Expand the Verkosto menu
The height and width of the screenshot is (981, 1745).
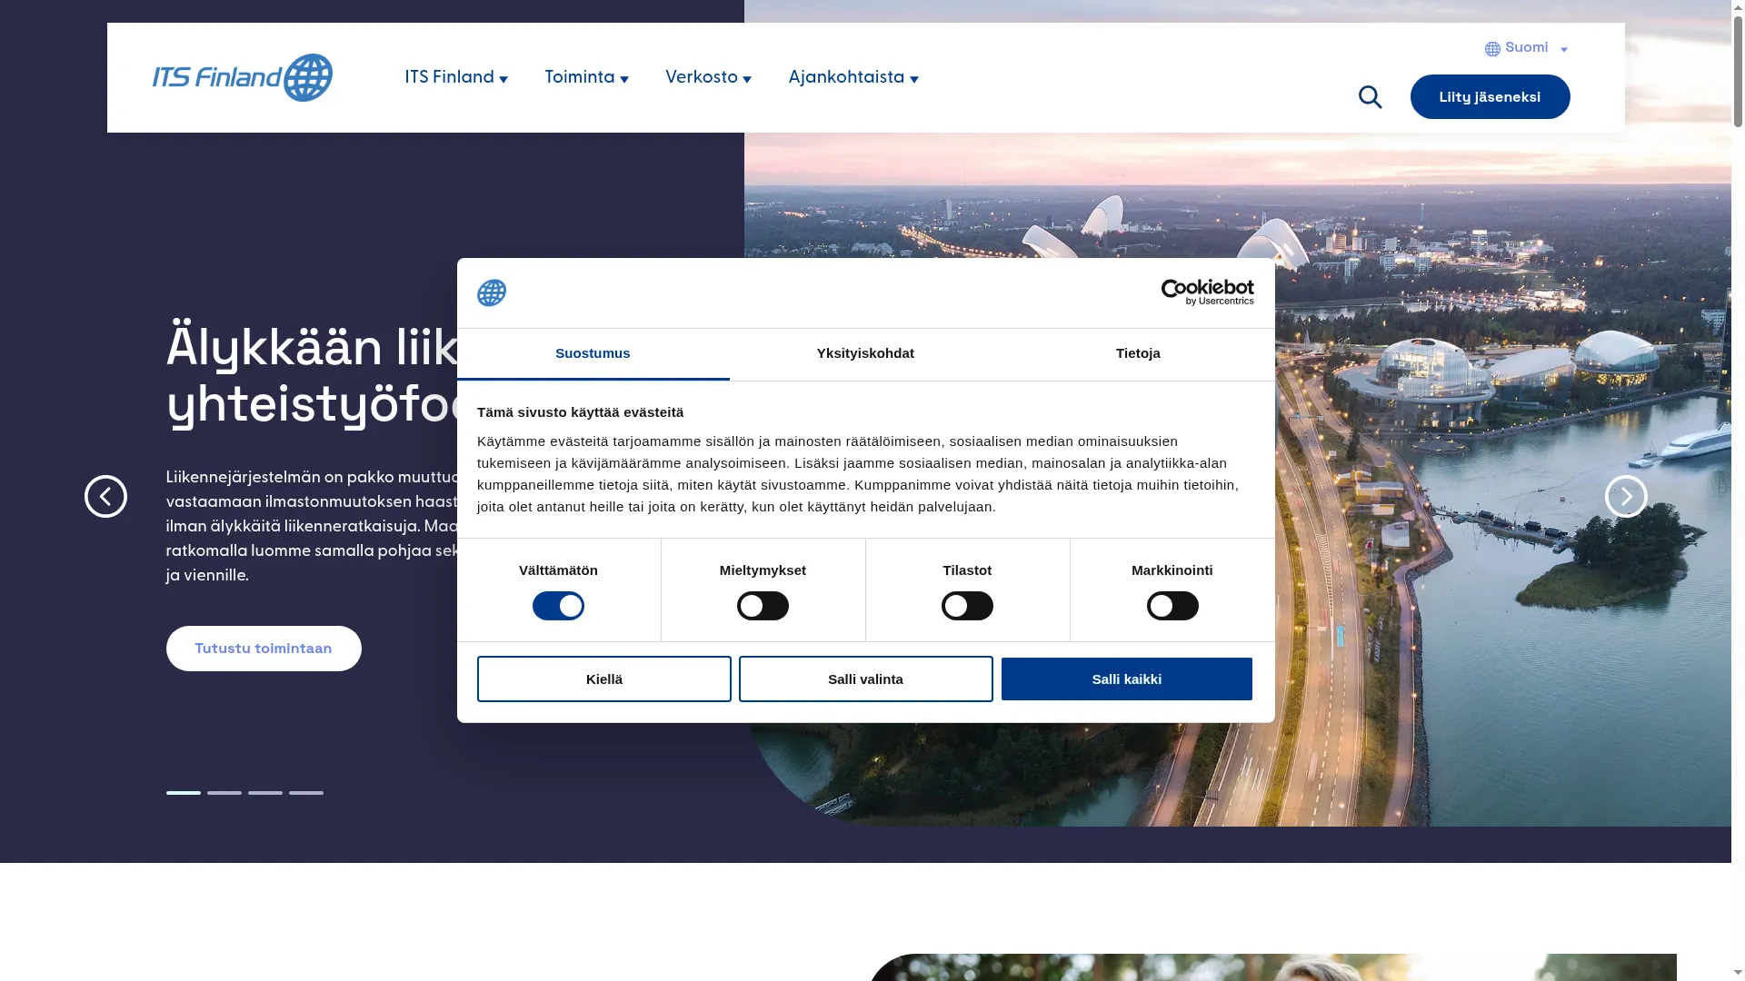click(x=708, y=77)
